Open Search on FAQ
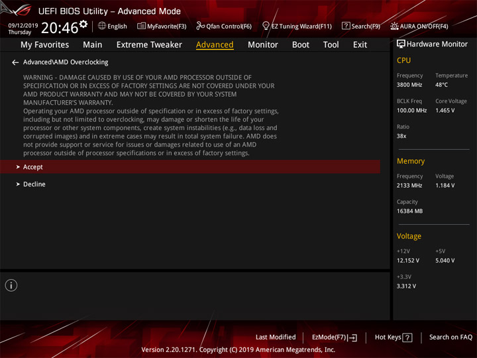 (x=450, y=337)
